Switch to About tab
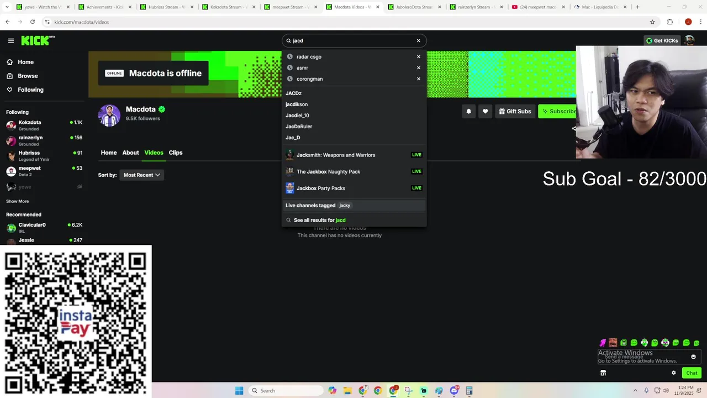This screenshot has width=707, height=398. 130,153
